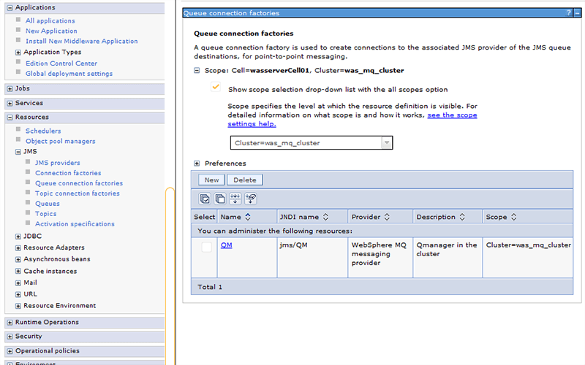The width and height of the screenshot is (585, 365).
Task: Expand the Preferences section
Action: tap(197, 163)
